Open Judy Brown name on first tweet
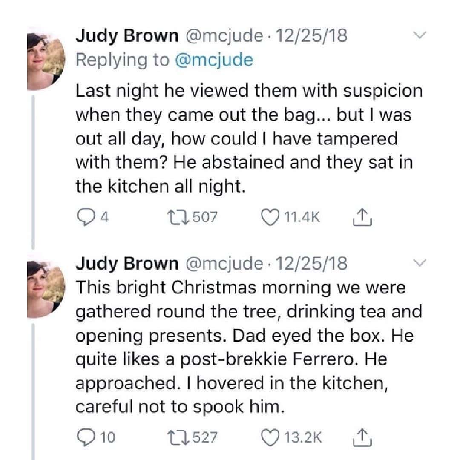Screen dimensions: 460x460 coord(127,37)
